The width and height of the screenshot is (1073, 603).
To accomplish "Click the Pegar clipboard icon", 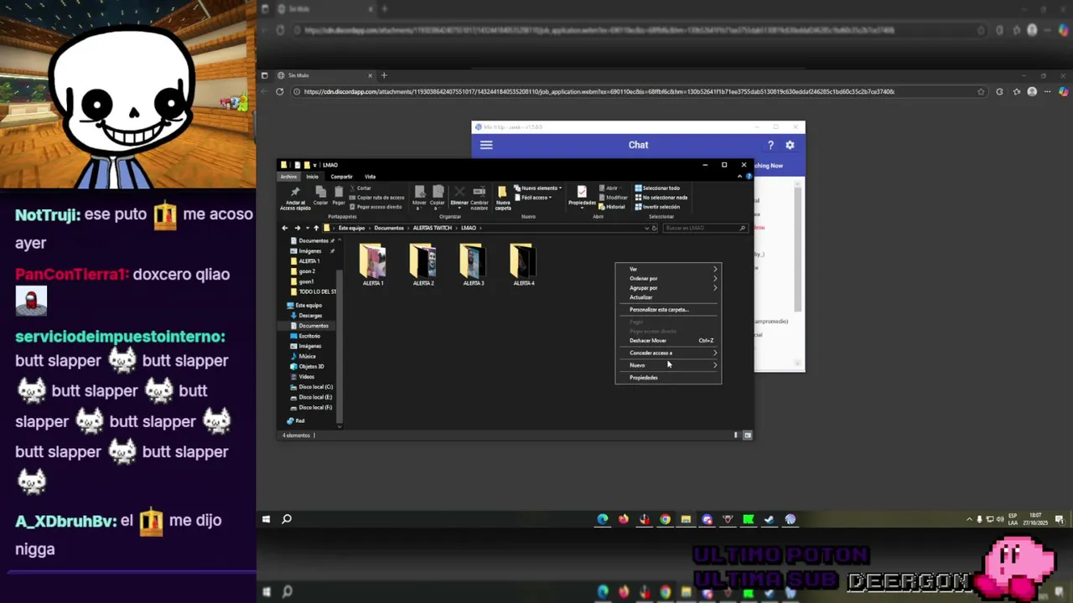I will point(339,192).
